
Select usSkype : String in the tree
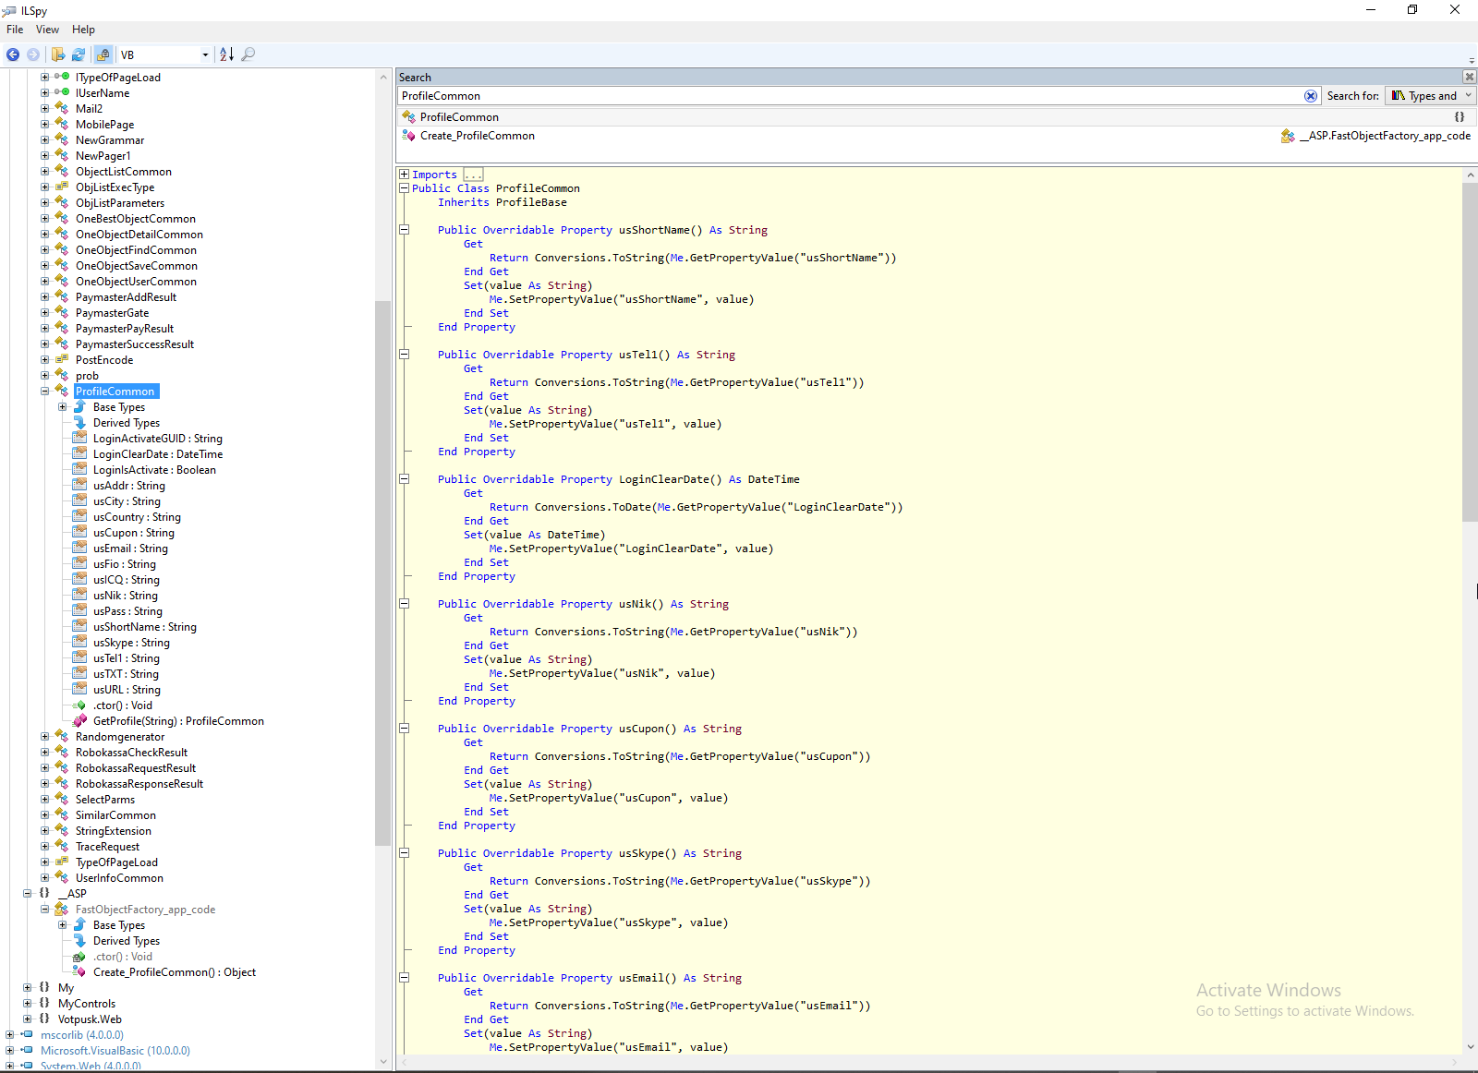131,643
